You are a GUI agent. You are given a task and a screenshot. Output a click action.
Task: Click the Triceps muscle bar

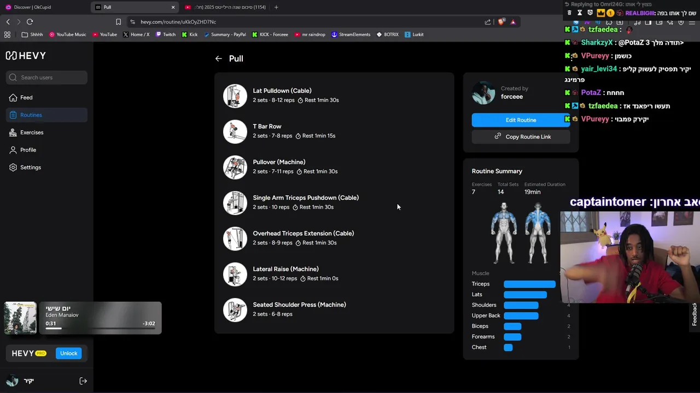pyautogui.click(x=529, y=284)
